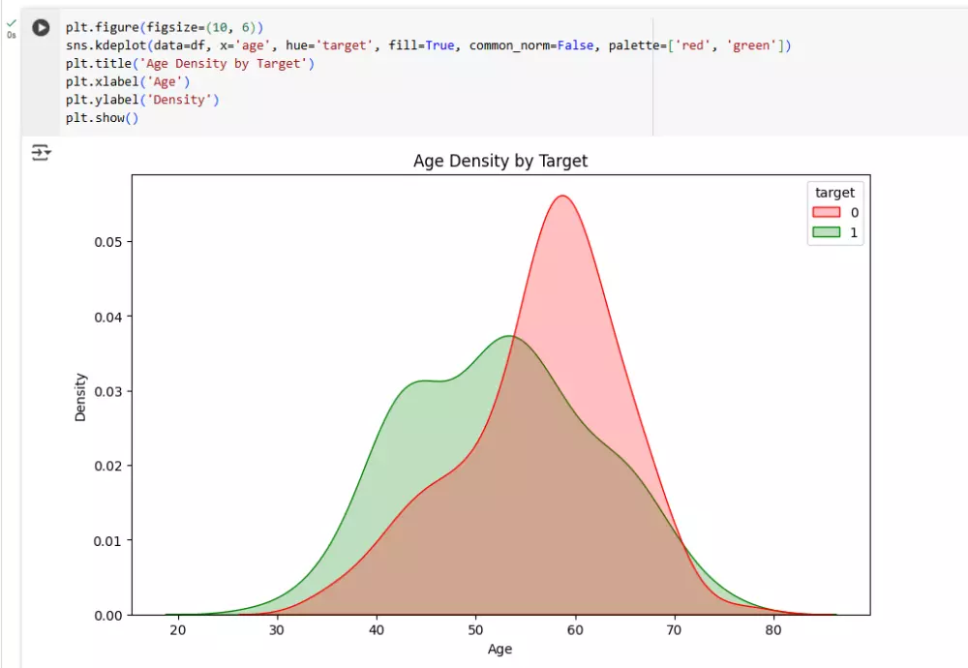
Task: Click the green legend swatch for target 1
Action: (826, 232)
